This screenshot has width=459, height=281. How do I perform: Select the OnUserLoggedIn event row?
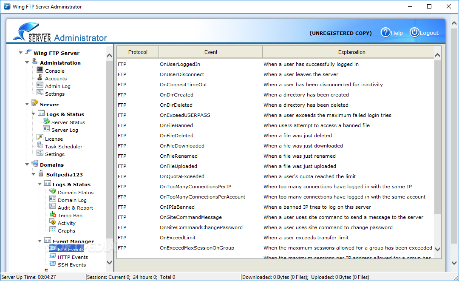pyautogui.click(x=275, y=64)
